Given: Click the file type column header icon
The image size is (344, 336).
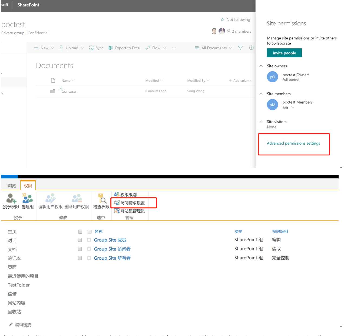Looking at the screenshot, I should (53, 80).
